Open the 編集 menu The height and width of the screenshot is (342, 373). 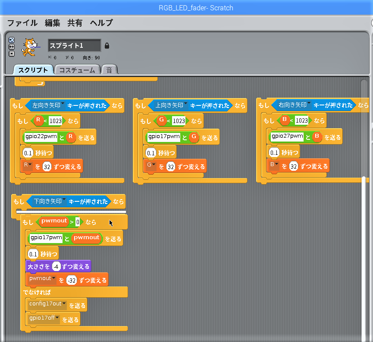coord(53,23)
